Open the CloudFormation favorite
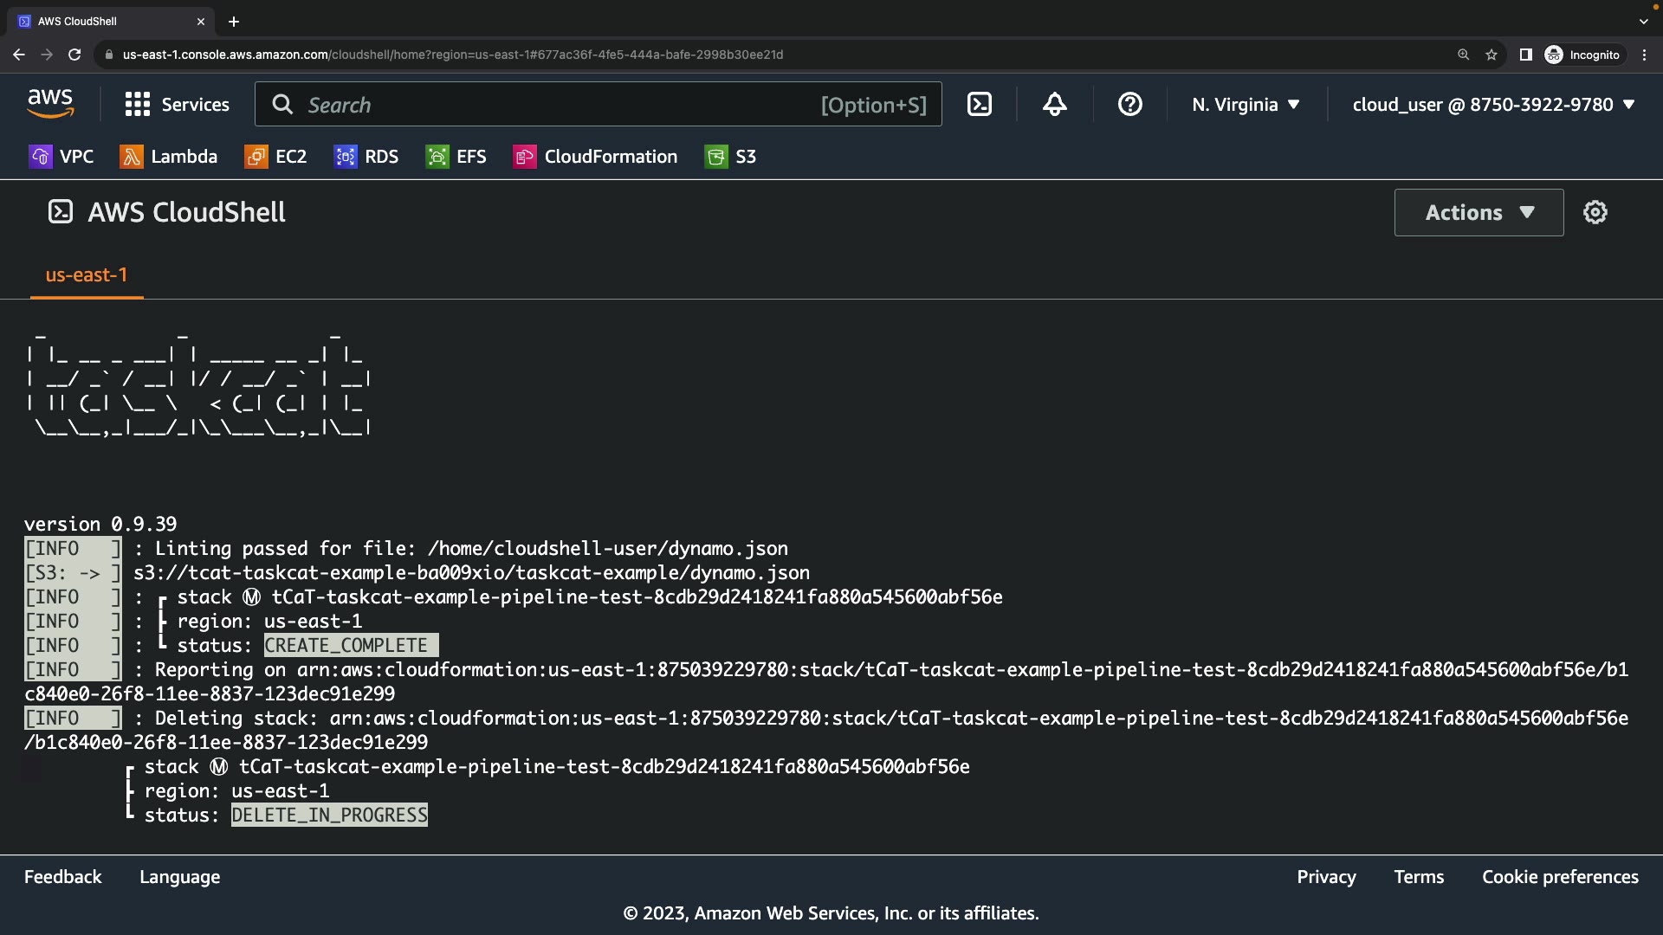This screenshot has width=1663, height=935. (x=595, y=157)
